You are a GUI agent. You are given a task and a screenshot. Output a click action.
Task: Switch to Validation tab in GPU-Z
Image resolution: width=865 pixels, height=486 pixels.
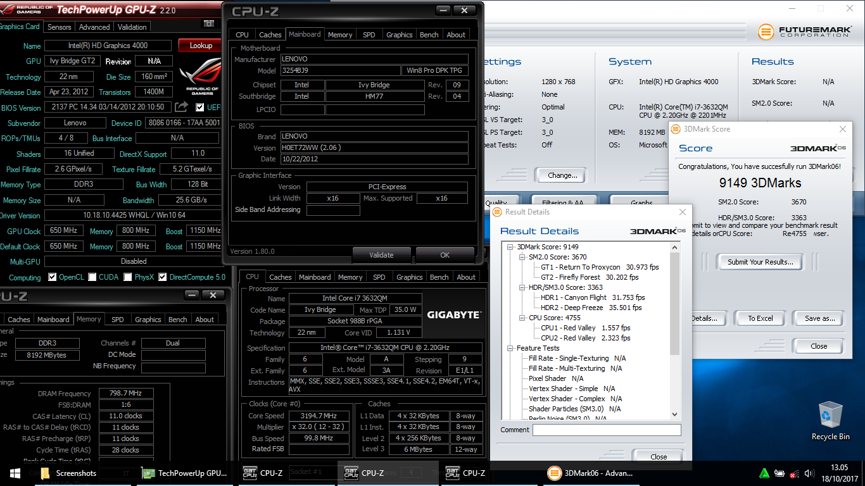tap(132, 27)
